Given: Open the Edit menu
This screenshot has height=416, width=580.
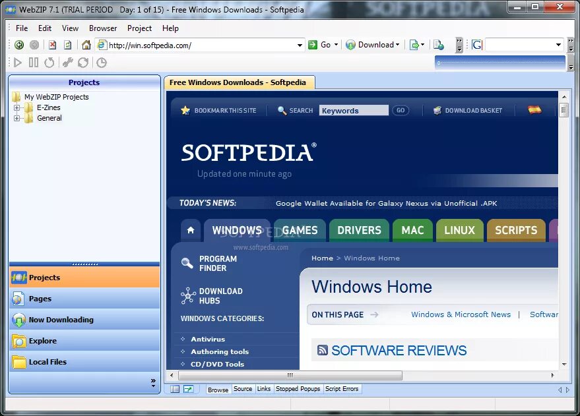Looking at the screenshot, I should tap(44, 28).
